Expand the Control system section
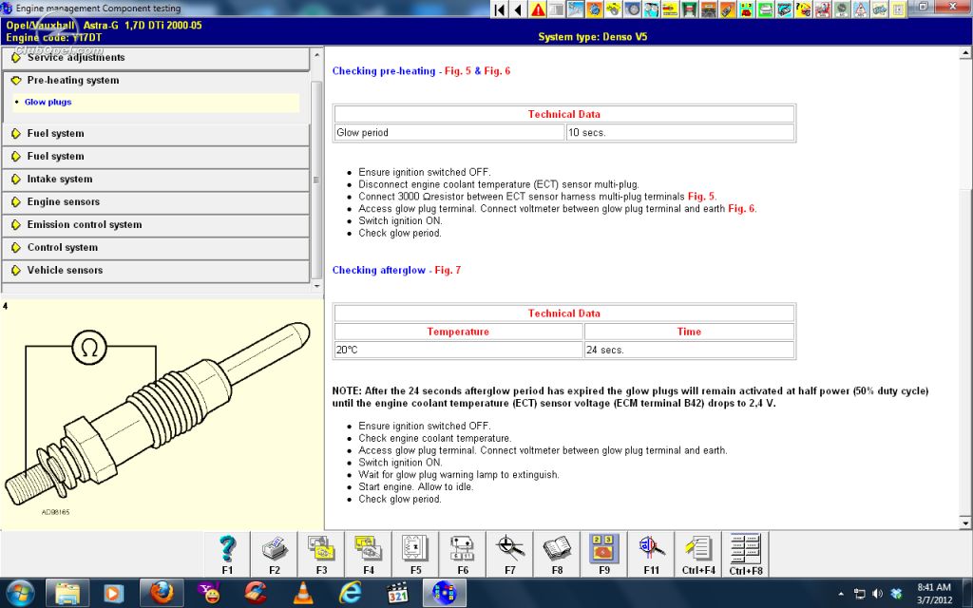 156,248
